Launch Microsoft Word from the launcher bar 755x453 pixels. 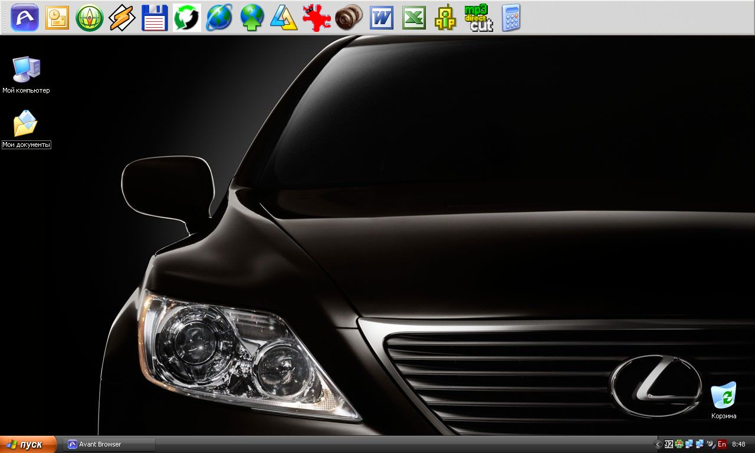pyautogui.click(x=382, y=18)
